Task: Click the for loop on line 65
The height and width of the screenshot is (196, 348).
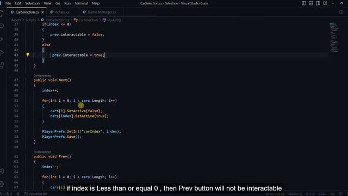Action: pyautogui.click(x=79, y=177)
